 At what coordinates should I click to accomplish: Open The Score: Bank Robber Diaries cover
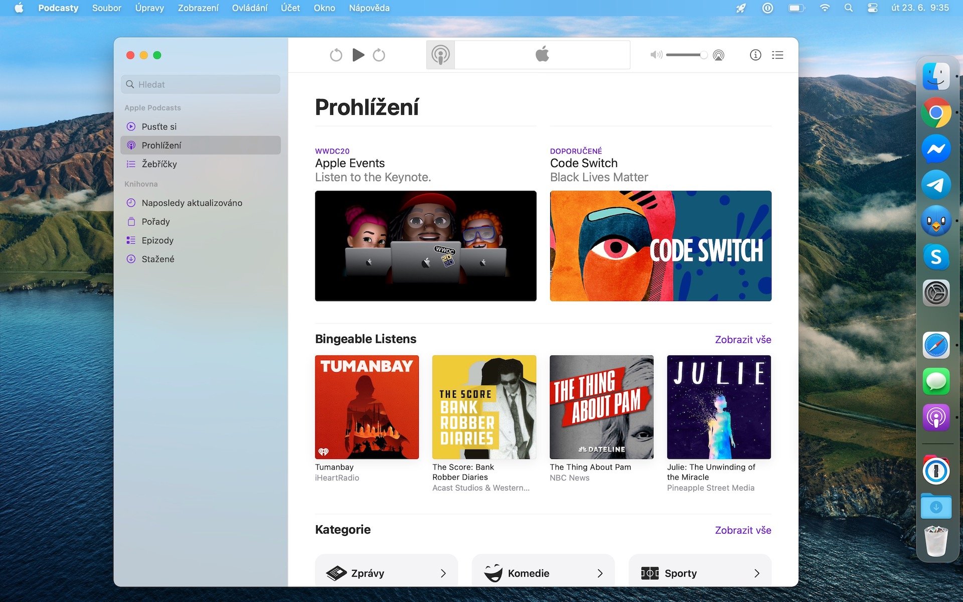pyautogui.click(x=484, y=407)
